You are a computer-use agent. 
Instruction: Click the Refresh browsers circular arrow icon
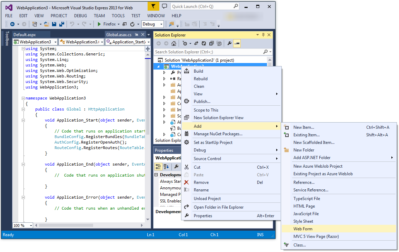click(132, 24)
